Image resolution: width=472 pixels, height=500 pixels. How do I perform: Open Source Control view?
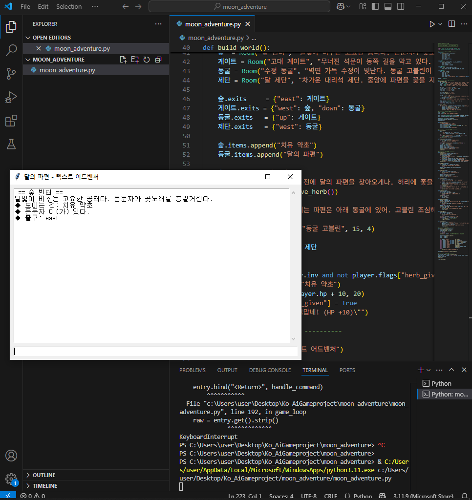(11, 74)
